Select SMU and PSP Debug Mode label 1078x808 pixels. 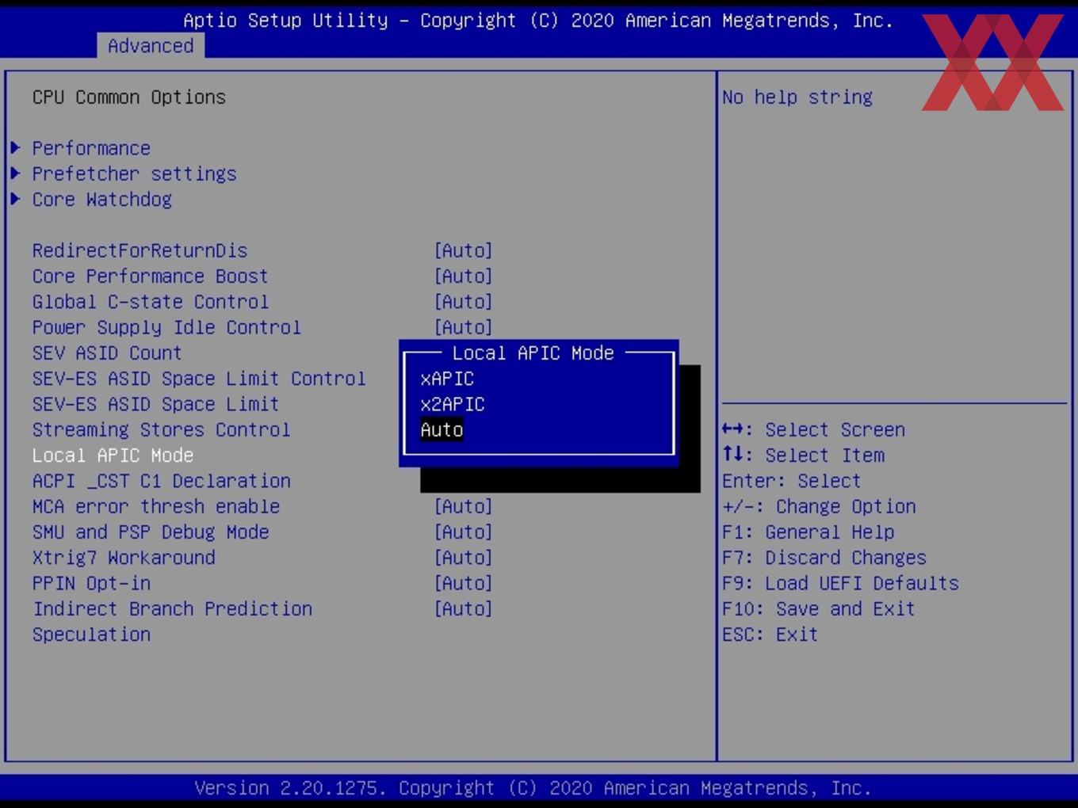point(150,532)
